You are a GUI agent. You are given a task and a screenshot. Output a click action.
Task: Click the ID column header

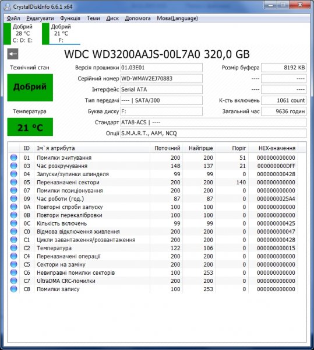click(27, 148)
